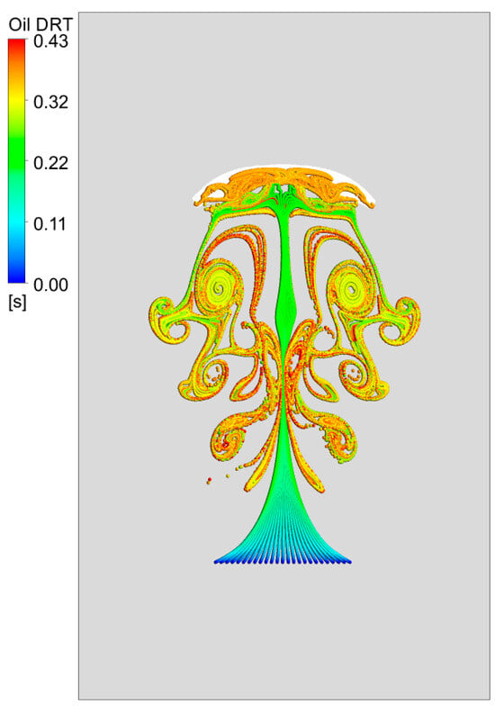Click the right yellow vortex core
This screenshot has width=495, height=706.
click(351, 288)
